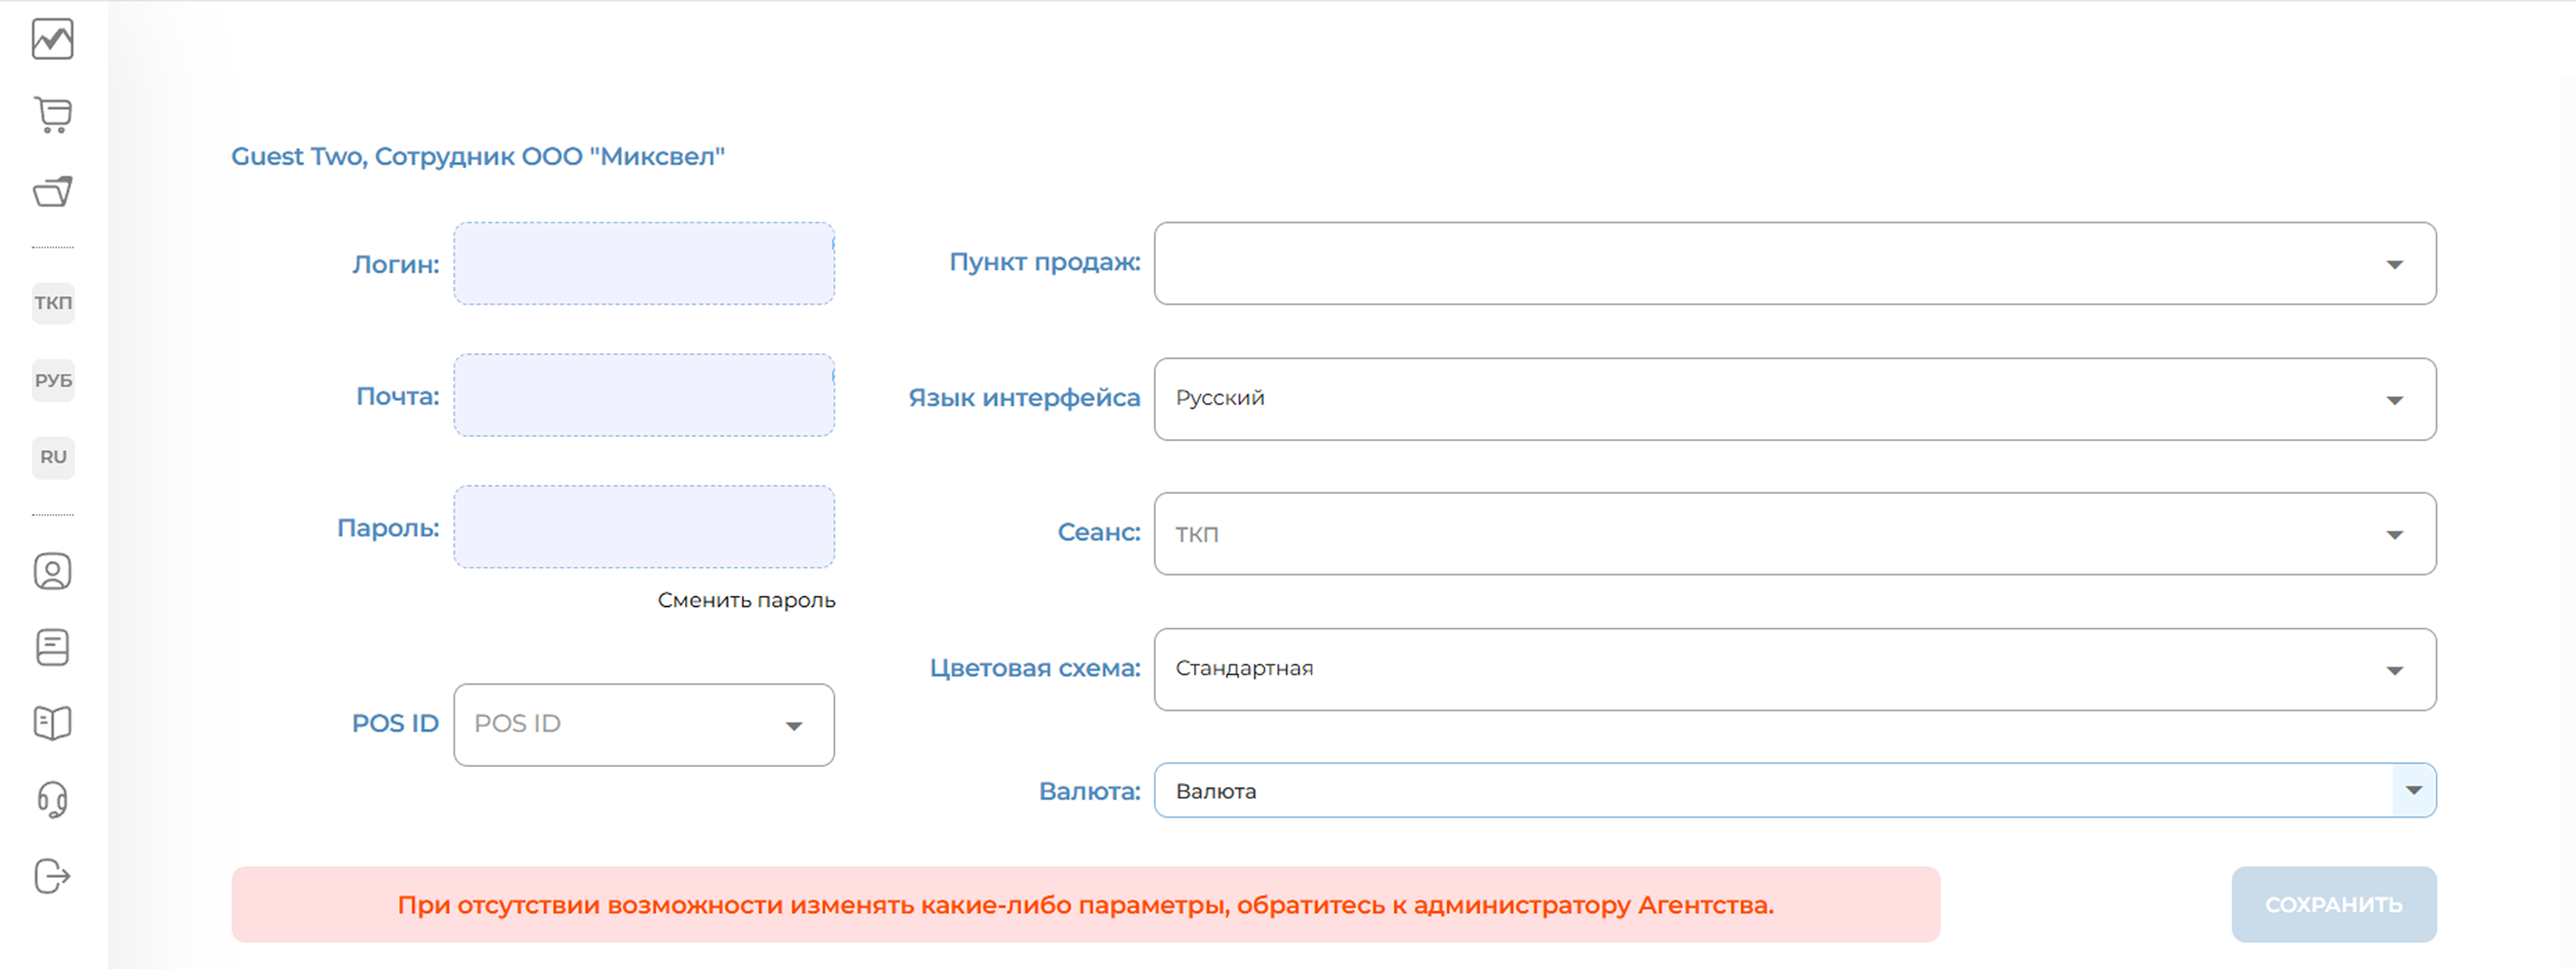This screenshot has width=2576, height=969.
Task: Toggle the RU language badge in sidebar
Action: [53, 457]
